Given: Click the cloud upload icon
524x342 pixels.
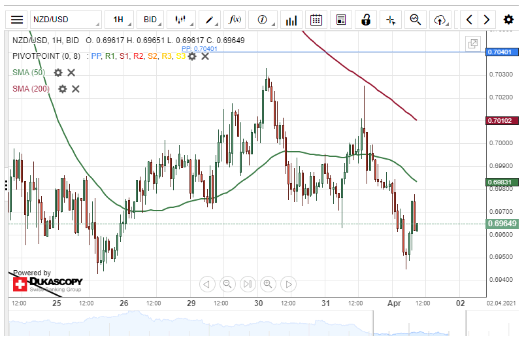Looking at the screenshot, I should pyautogui.click(x=440, y=20).
